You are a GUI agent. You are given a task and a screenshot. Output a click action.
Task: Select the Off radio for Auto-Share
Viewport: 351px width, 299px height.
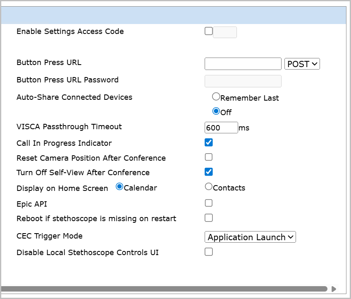pos(216,111)
